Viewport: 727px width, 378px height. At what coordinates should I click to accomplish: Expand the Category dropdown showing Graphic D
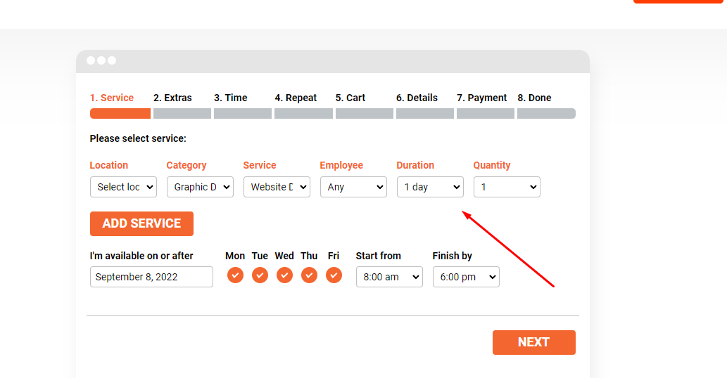click(x=200, y=187)
